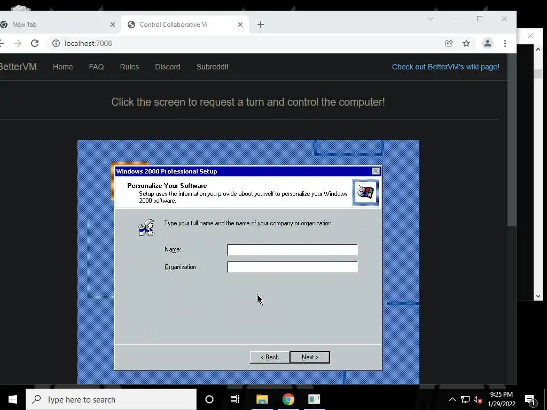Viewport: 547px width, 410px height.
Task: Go to the Home nav link
Action: point(63,67)
